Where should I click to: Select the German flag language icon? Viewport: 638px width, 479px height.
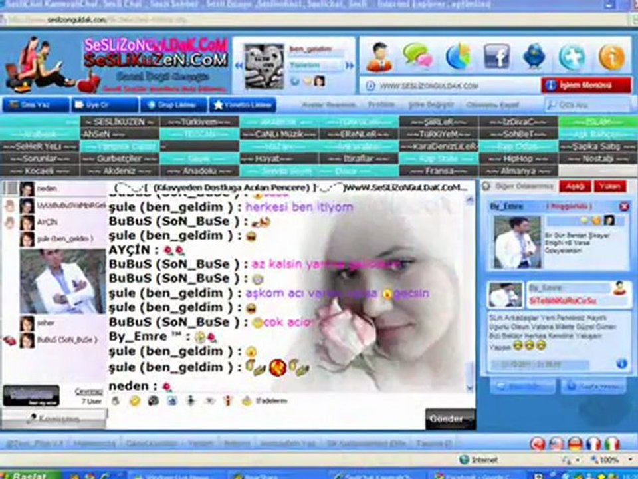click(576, 444)
